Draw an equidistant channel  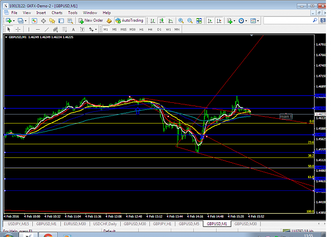(56, 29)
